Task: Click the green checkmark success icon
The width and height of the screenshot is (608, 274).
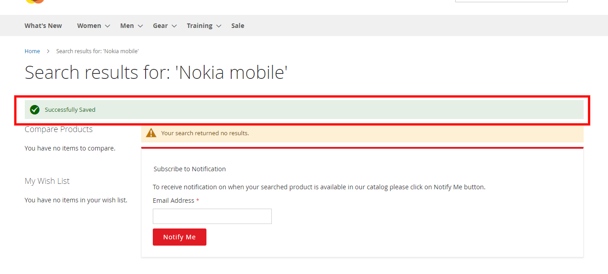Action: (x=35, y=110)
